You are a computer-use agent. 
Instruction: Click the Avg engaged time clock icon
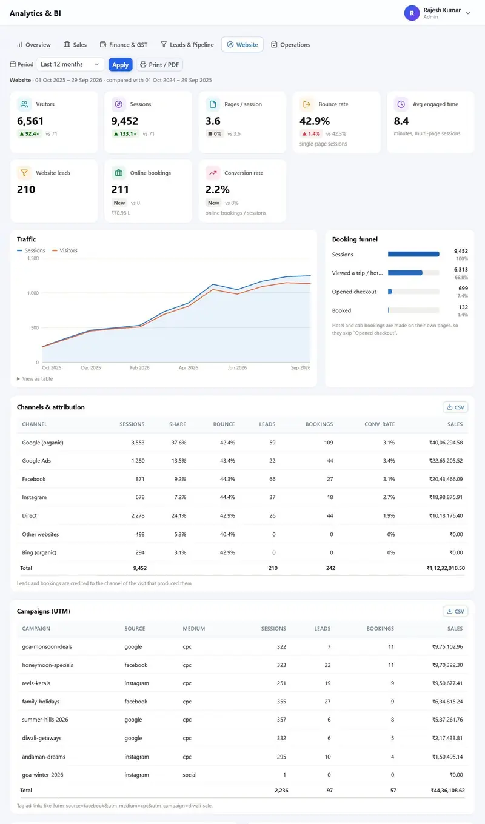point(401,104)
